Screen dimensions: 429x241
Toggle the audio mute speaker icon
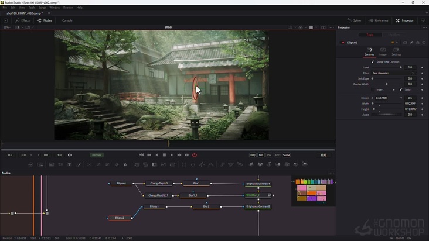[x=70, y=155]
